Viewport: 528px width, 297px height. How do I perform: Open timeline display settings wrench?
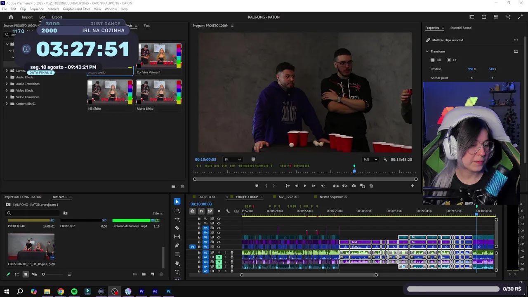(227, 211)
